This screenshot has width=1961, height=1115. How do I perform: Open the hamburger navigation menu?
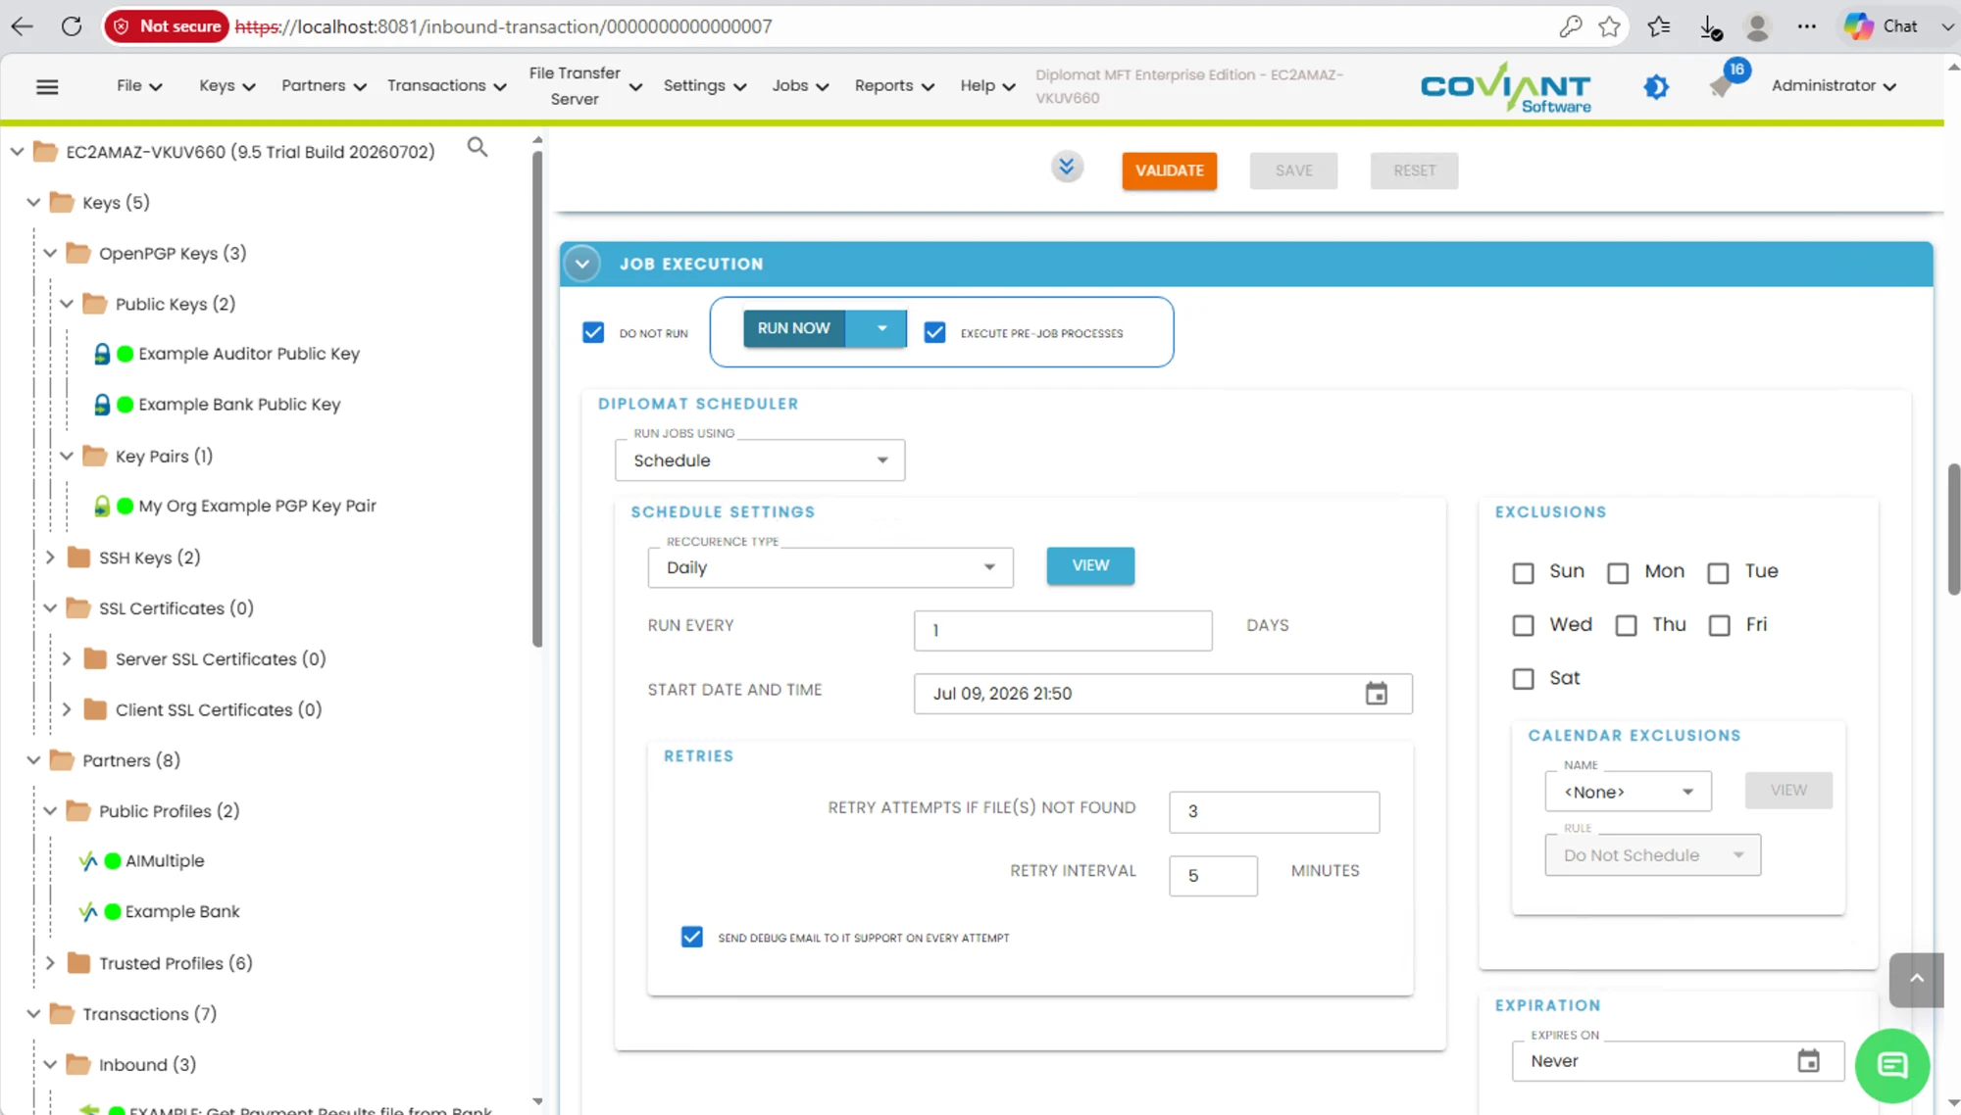point(47,86)
